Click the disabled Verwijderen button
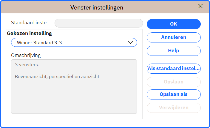Screen dimensions: 210x128 pos(174,108)
